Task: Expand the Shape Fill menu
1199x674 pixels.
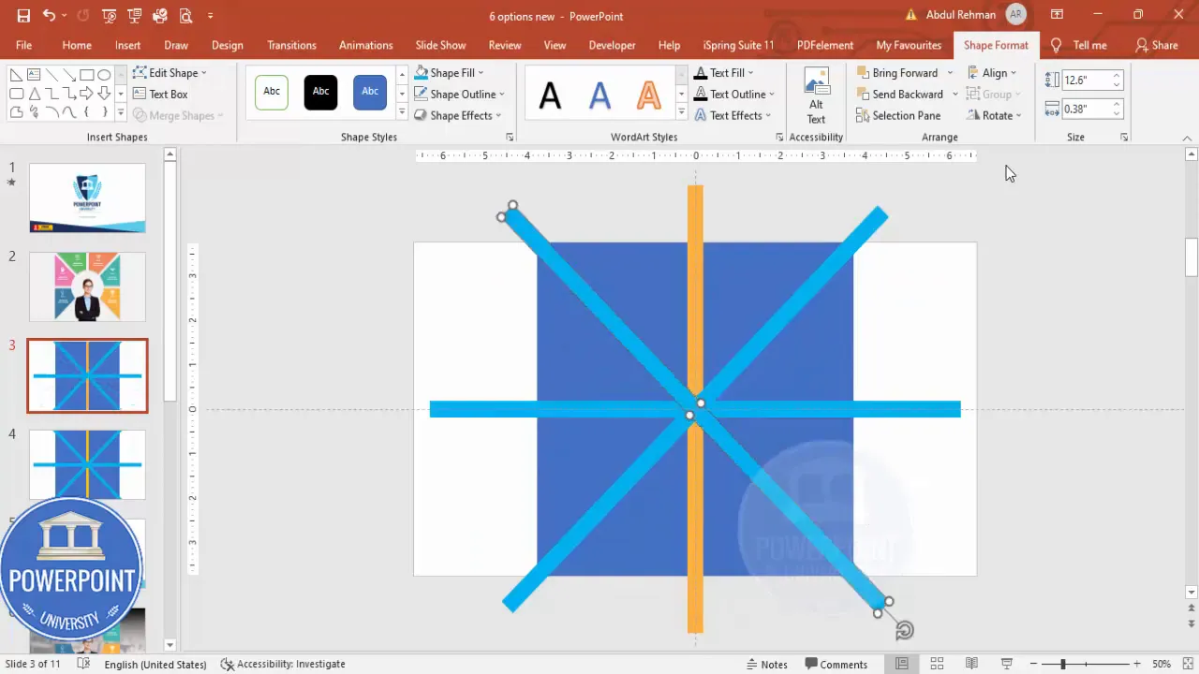Action: pos(449,72)
